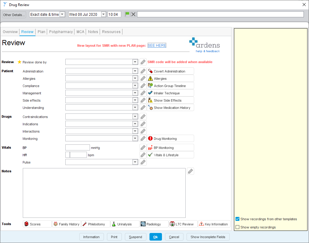Follow the SEE HERE link for new layout
This screenshot has width=309, height=243.
157,45
